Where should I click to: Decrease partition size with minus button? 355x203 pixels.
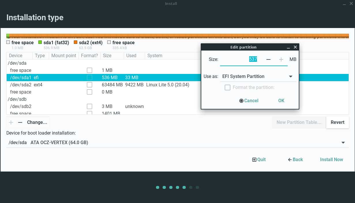268,59
